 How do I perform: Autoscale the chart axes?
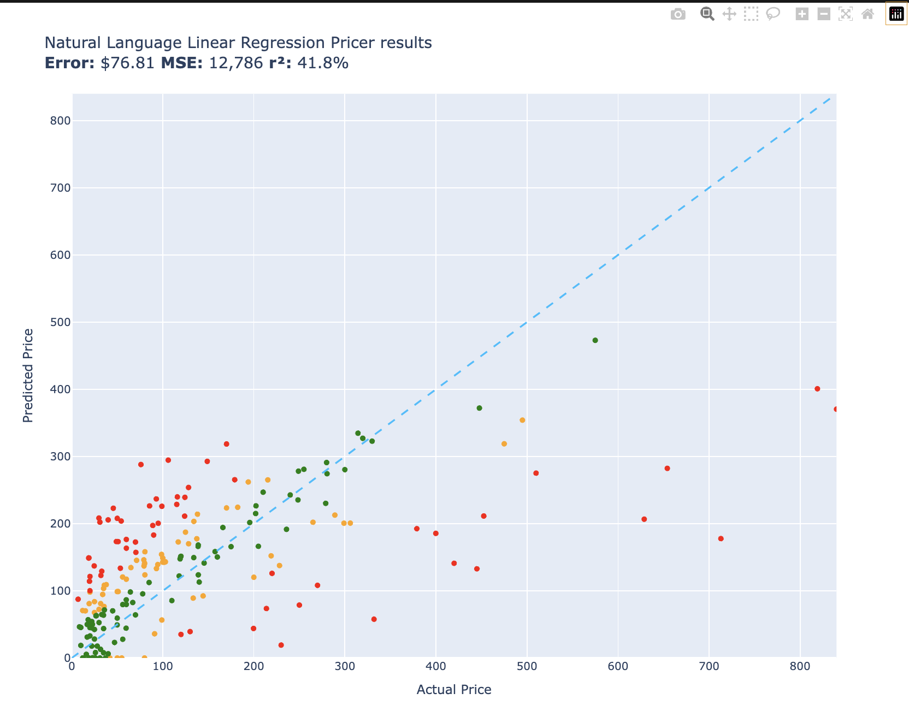click(846, 14)
